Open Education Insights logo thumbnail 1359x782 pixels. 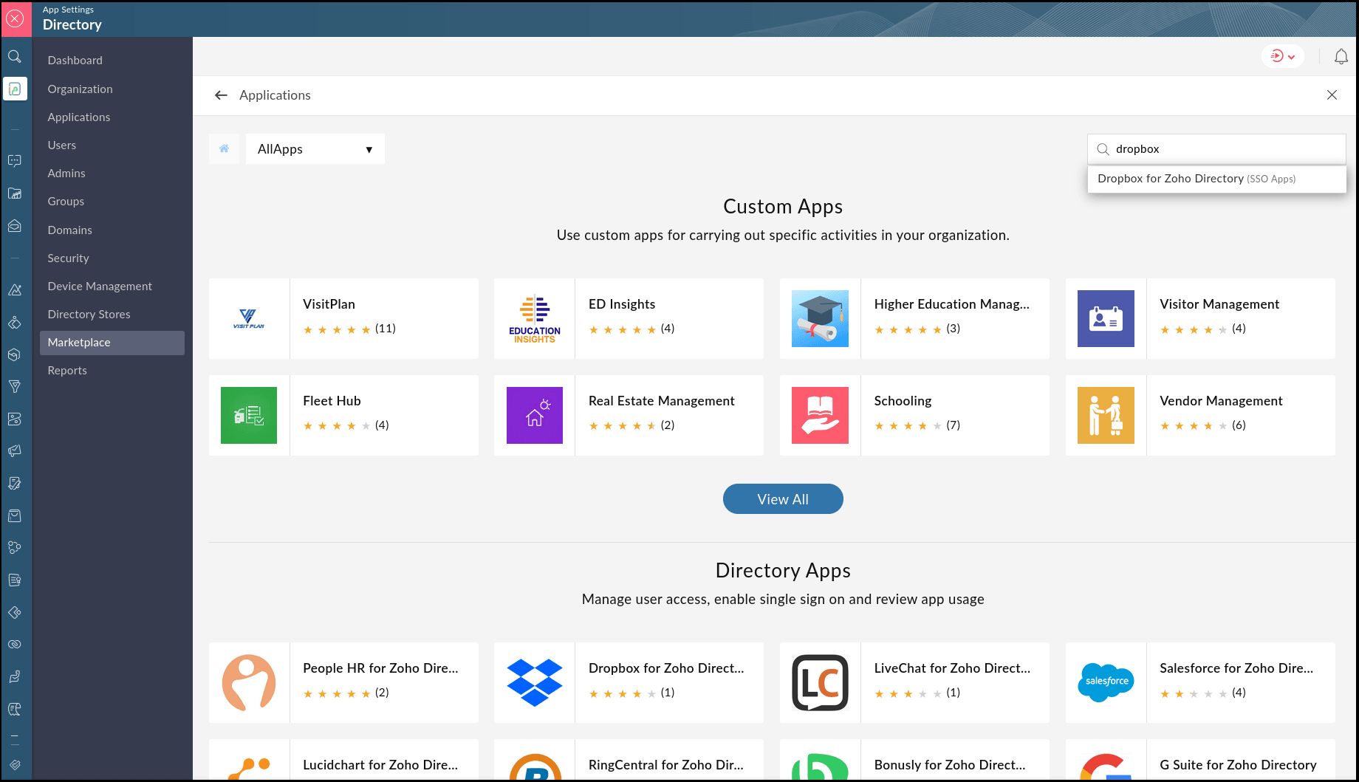pyautogui.click(x=535, y=319)
